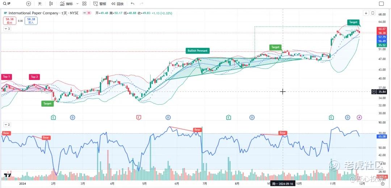The width and height of the screenshot is (391, 188).
Task: Undo the last chart action
Action: pyautogui.click(x=133, y=4)
